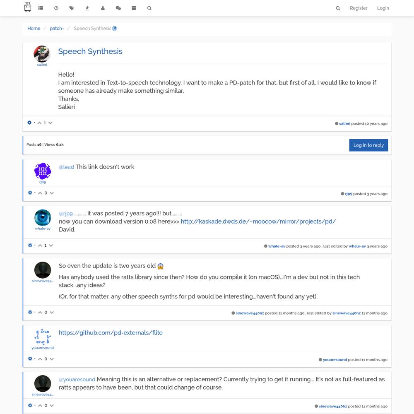Open the Popular flame icon

click(87, 8)
